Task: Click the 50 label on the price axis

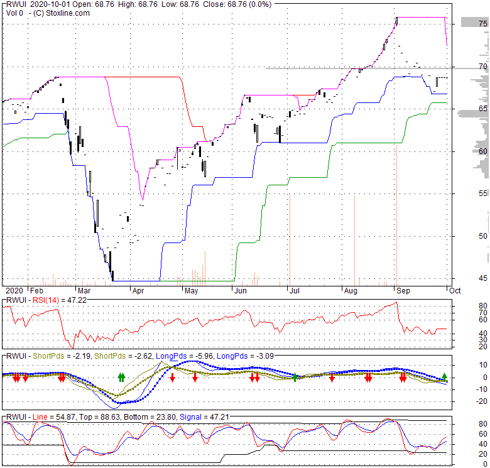Action: [483, 236]
